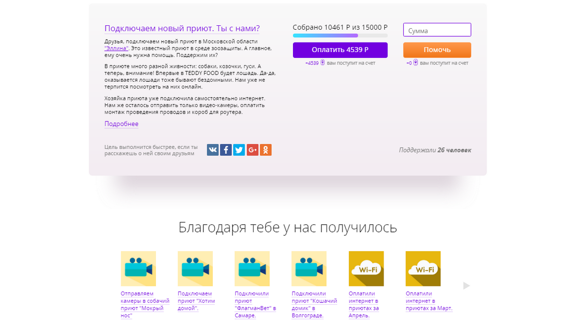Share on Facebook icon

pos(226,150)
